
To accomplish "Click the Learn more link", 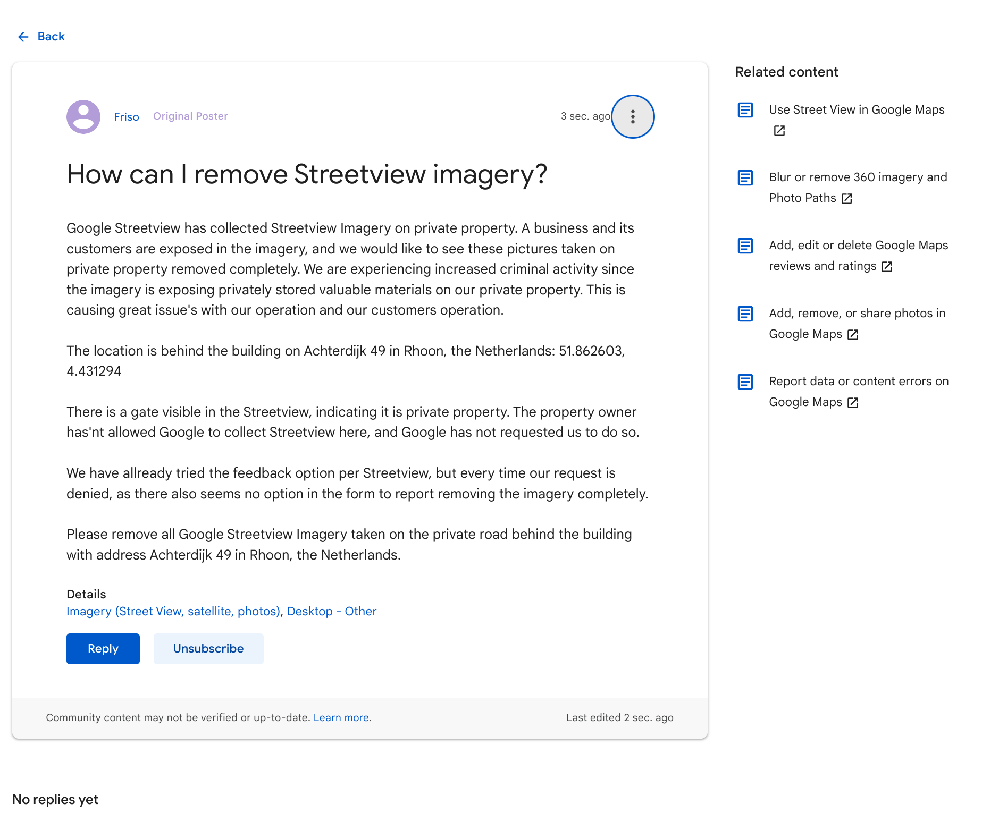I will click(x=341, y=718).
